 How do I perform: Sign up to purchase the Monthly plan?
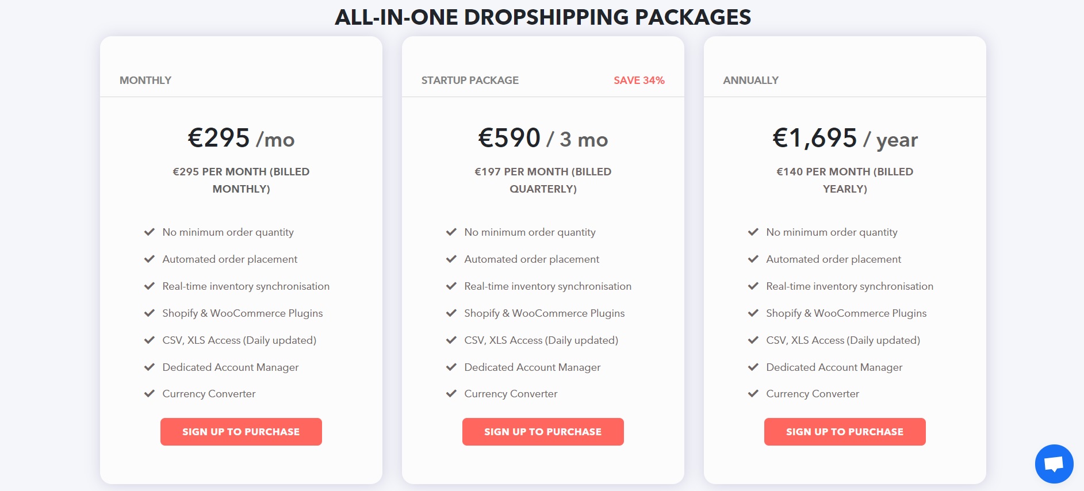tap(241, 431)
